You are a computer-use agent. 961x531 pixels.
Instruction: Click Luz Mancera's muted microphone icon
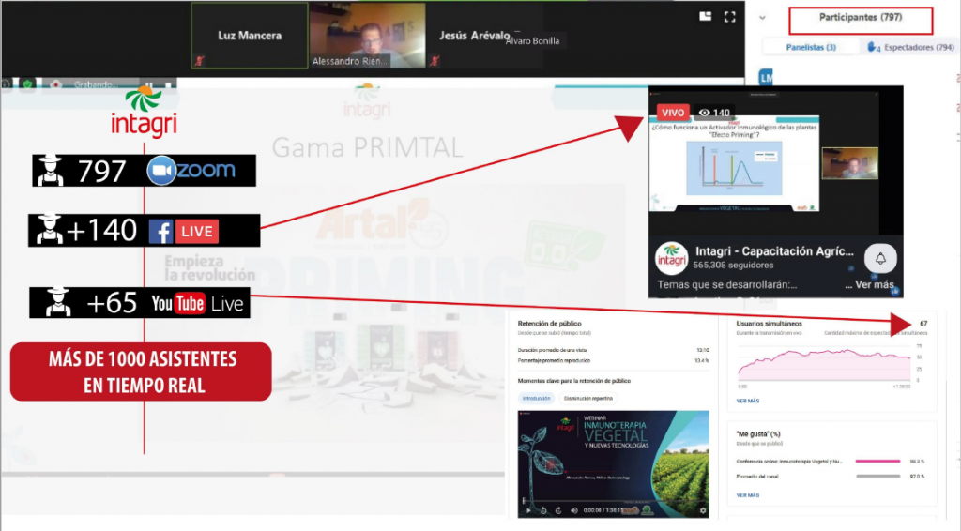(198, 60)
